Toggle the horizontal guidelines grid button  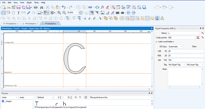132,18
